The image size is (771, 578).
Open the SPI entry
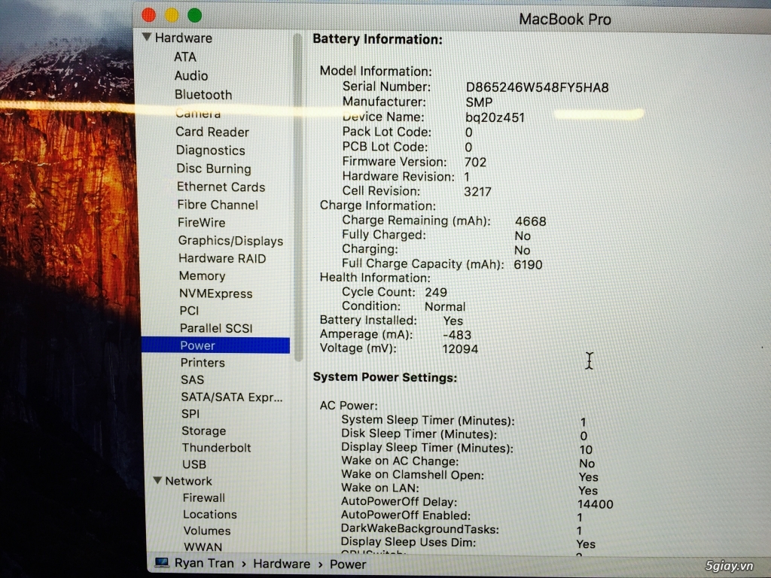point(190,414)
